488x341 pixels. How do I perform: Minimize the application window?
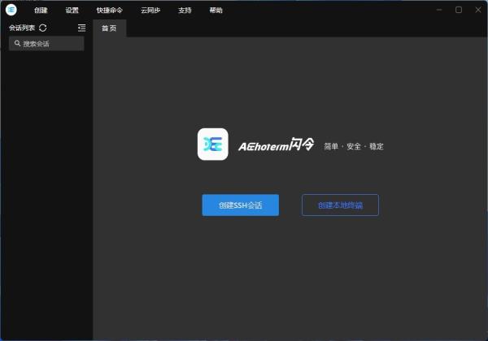439,10
